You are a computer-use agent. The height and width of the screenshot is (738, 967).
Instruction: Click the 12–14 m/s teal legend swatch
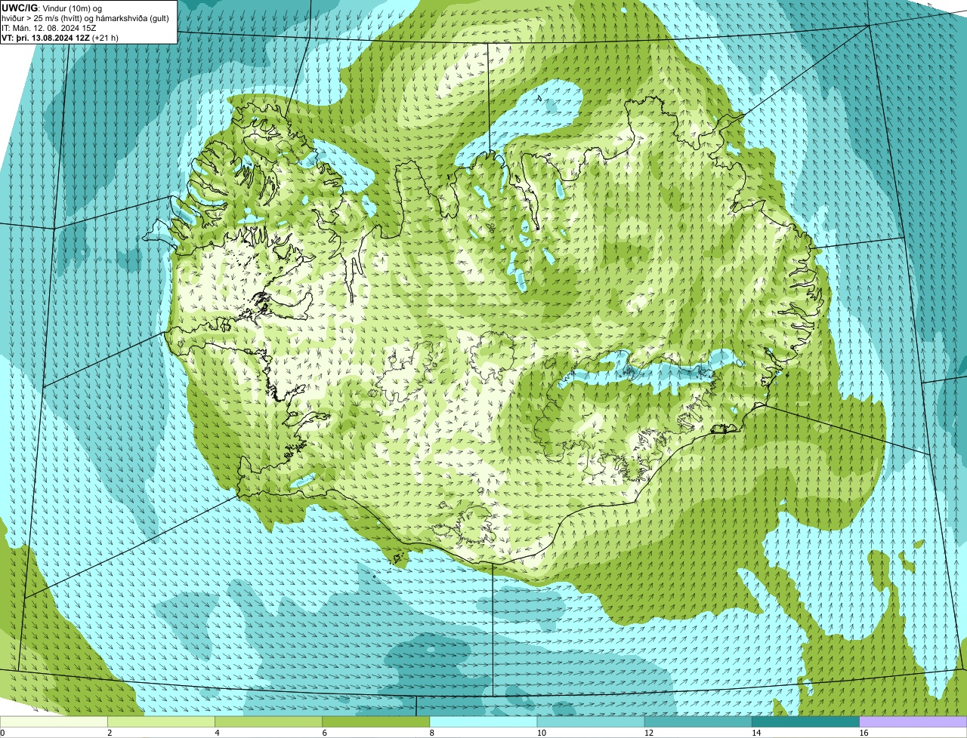(x=698, y=722)
